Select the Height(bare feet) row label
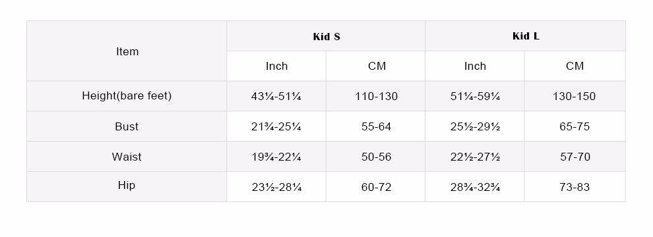The height and width of the screenshot is (237, 653). click(x=127, y=96)
